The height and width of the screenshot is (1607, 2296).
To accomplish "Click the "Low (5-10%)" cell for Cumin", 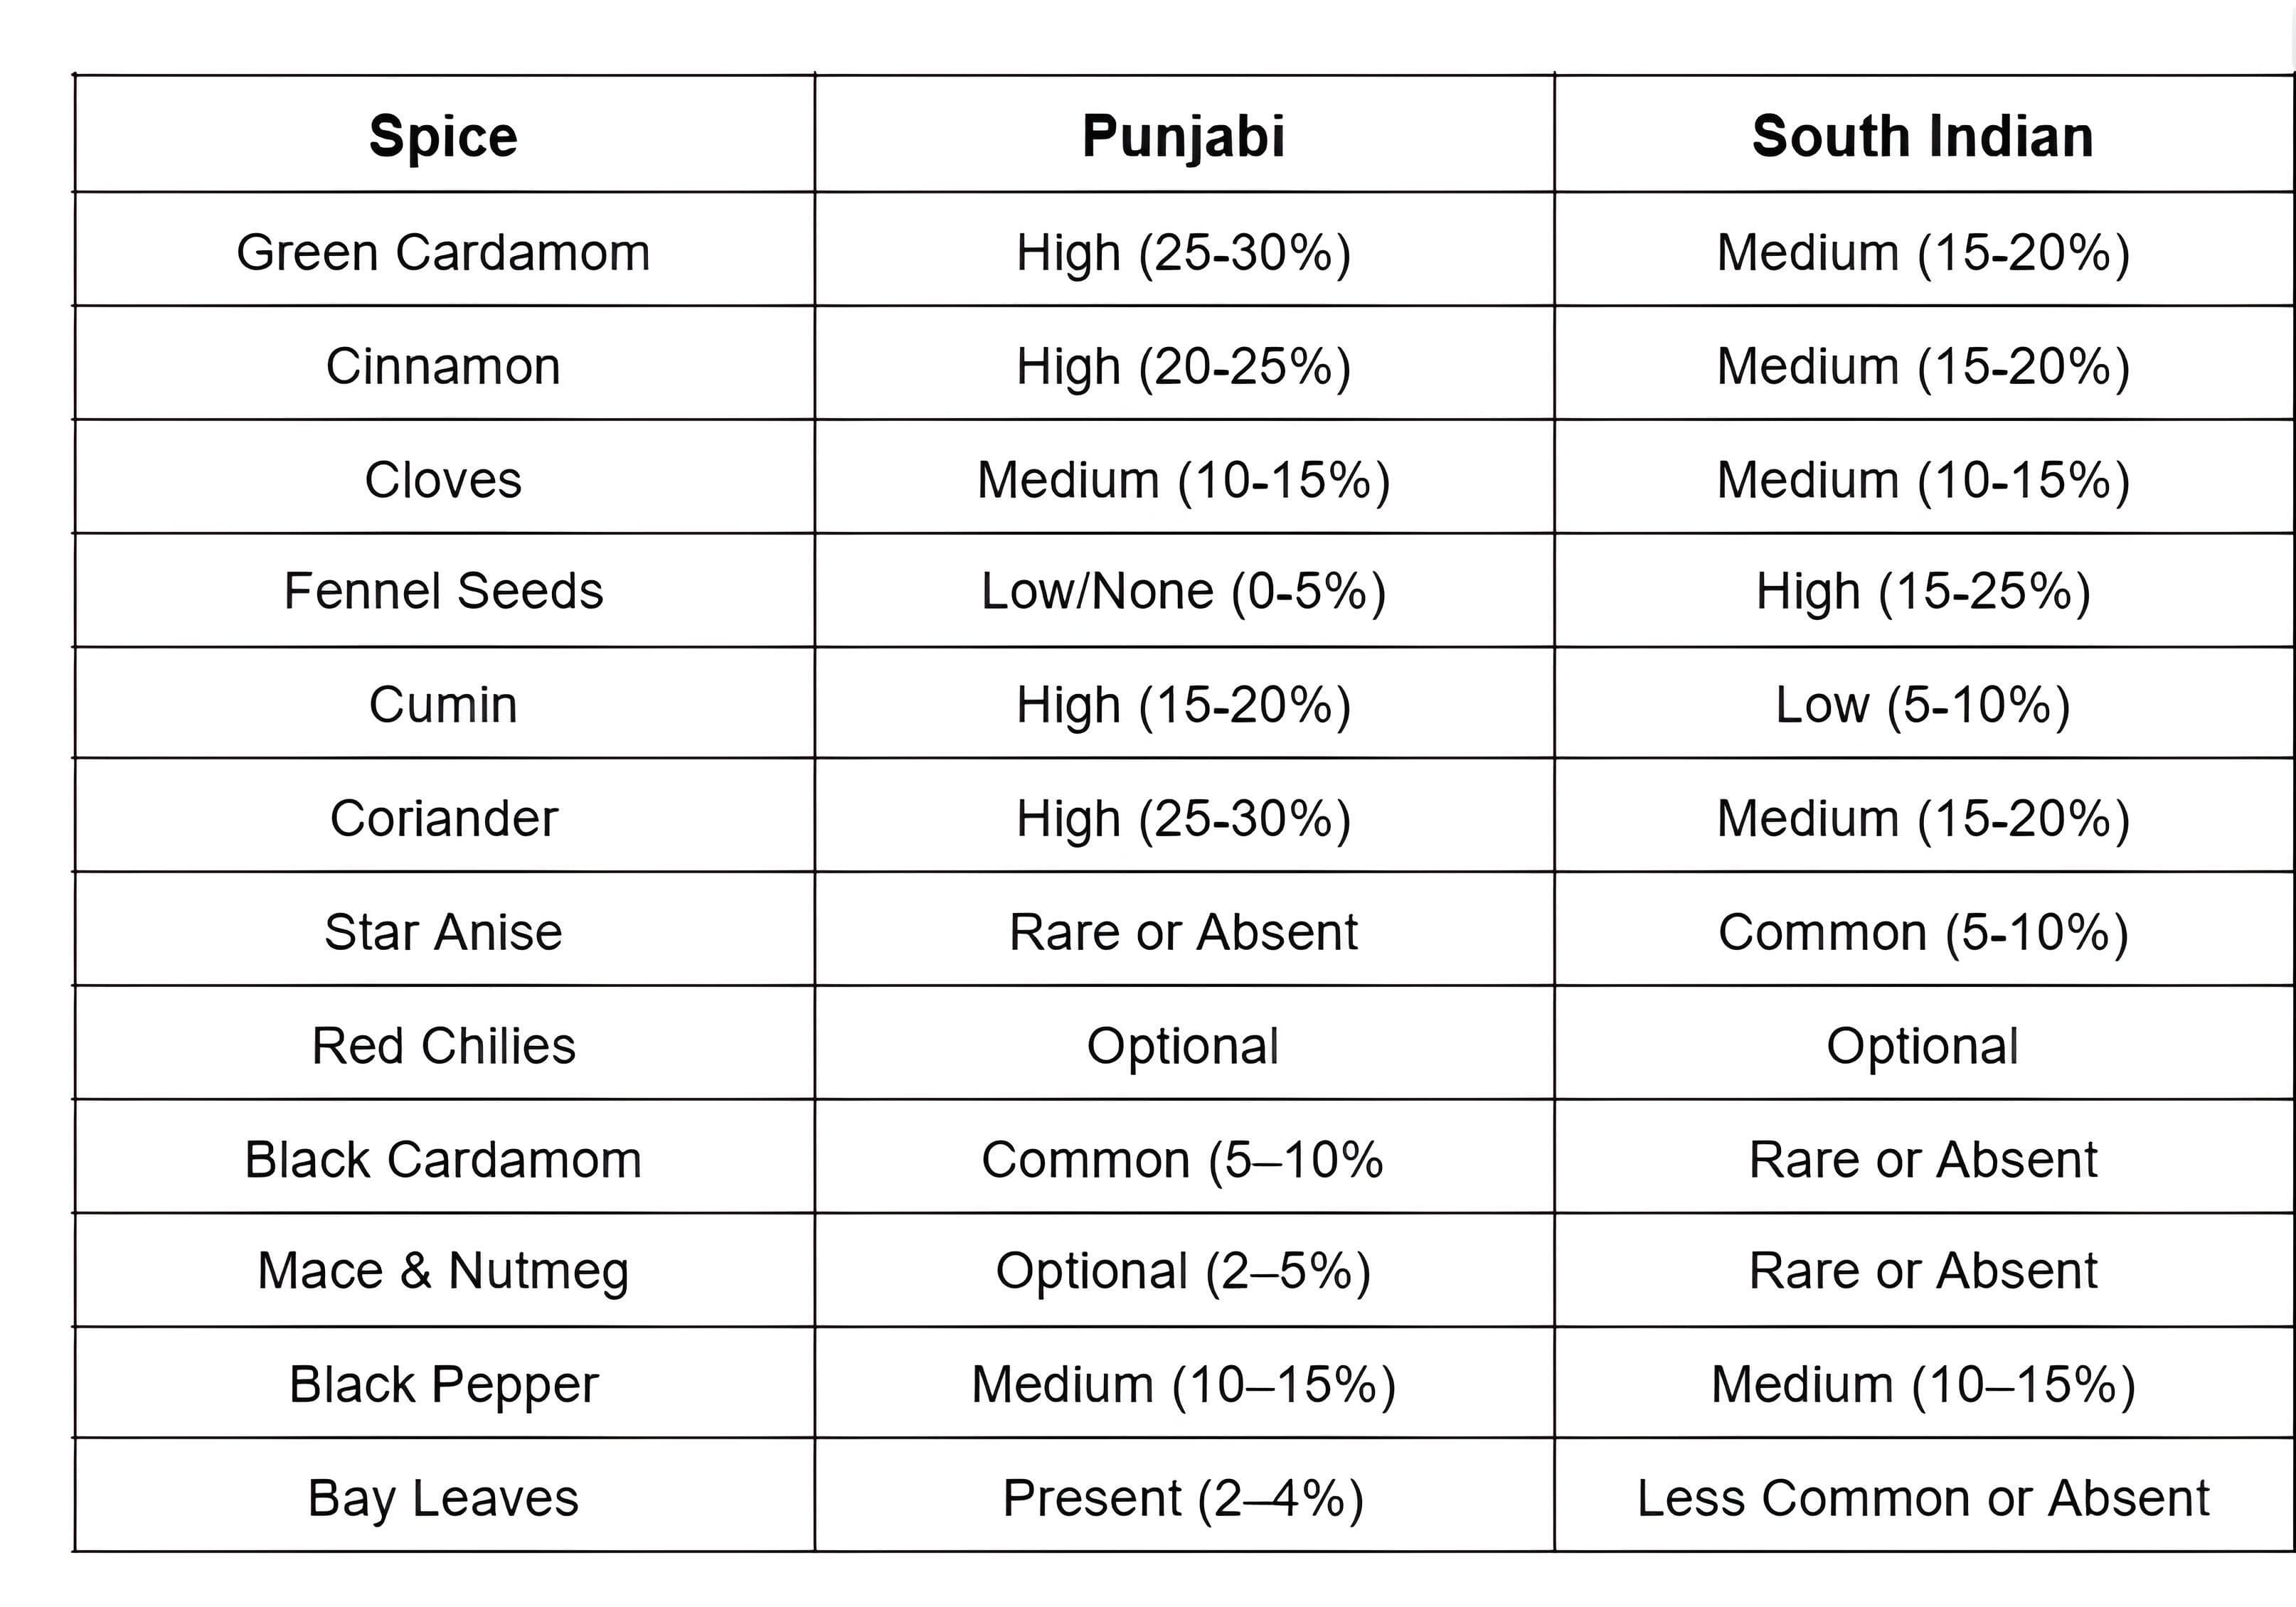I will (1922, 705).
